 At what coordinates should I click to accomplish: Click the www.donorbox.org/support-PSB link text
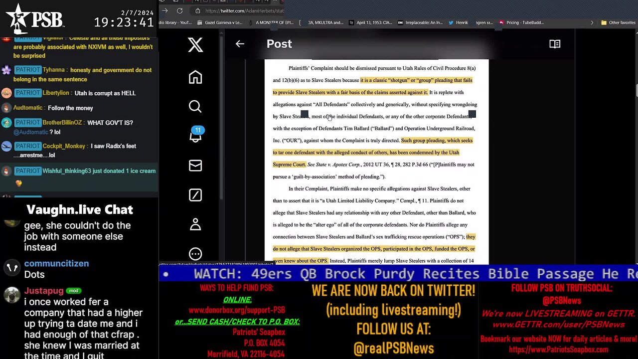[237, 310]
